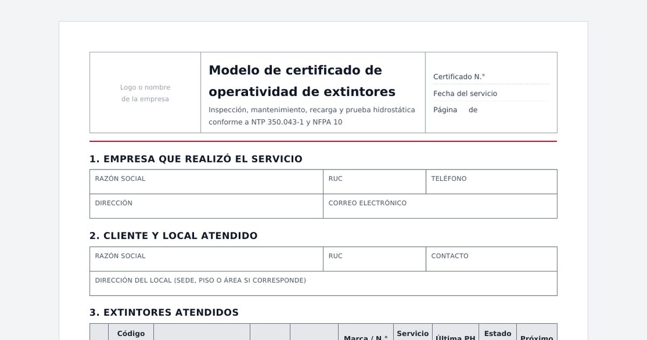This screenshot has width=647, height=340.
Task: Click heading '3. EXTINTORES ATENDIDOS'
Action: point(164,312)
